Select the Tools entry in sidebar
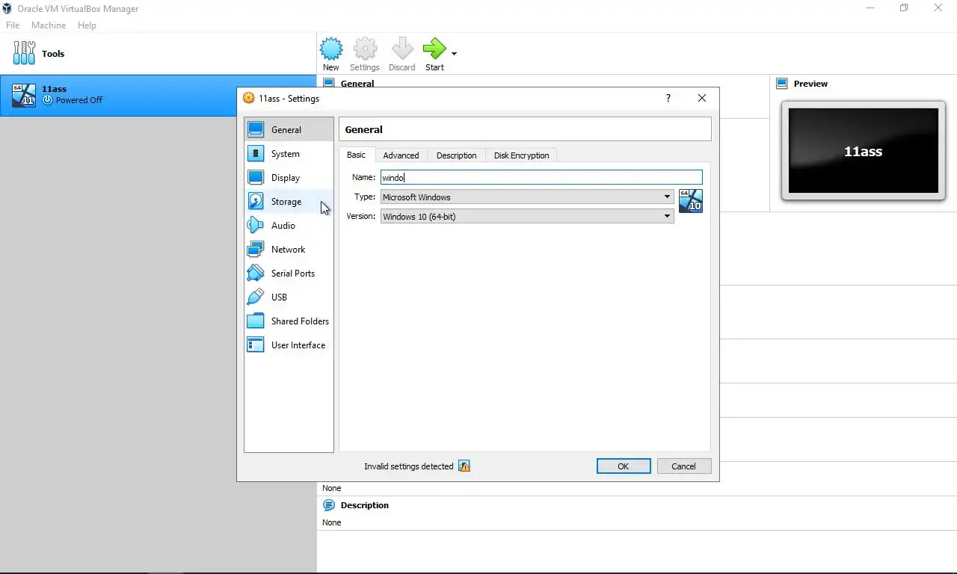 point(158,53)
